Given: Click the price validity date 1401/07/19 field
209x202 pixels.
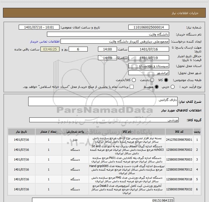Looking at the screenshot, I should click(149, 58).
